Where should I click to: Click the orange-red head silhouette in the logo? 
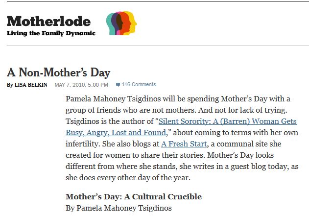tap(127, 24)
